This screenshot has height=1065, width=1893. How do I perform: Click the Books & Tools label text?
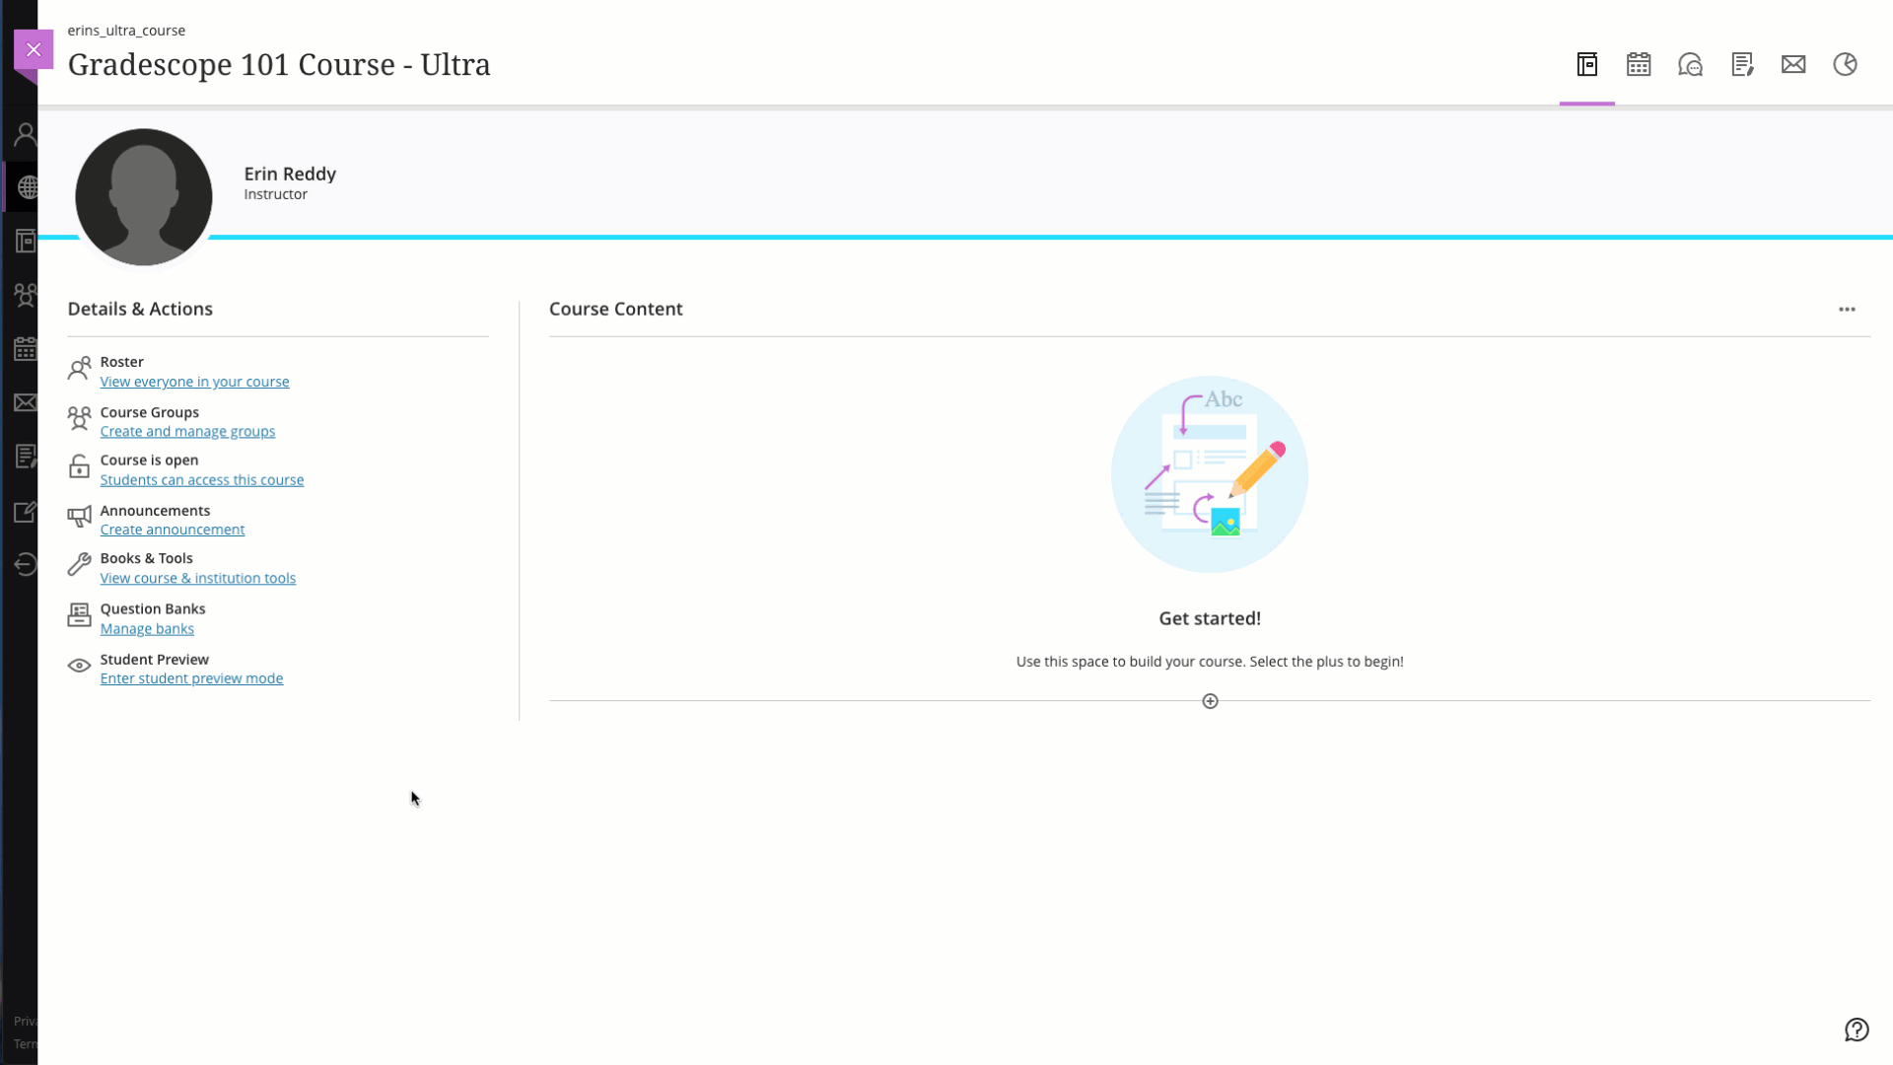pos(147,558)
